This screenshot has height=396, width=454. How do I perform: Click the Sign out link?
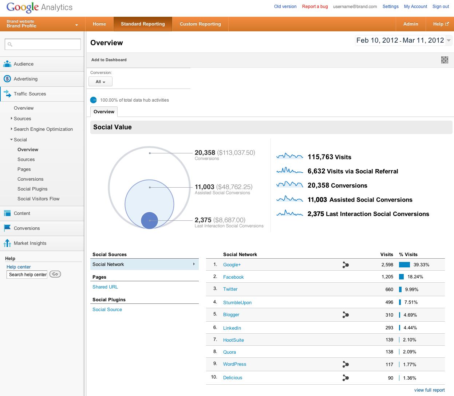441,7
